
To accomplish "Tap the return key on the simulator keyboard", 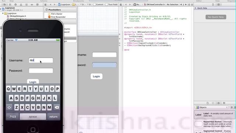I will coord(53,117).
